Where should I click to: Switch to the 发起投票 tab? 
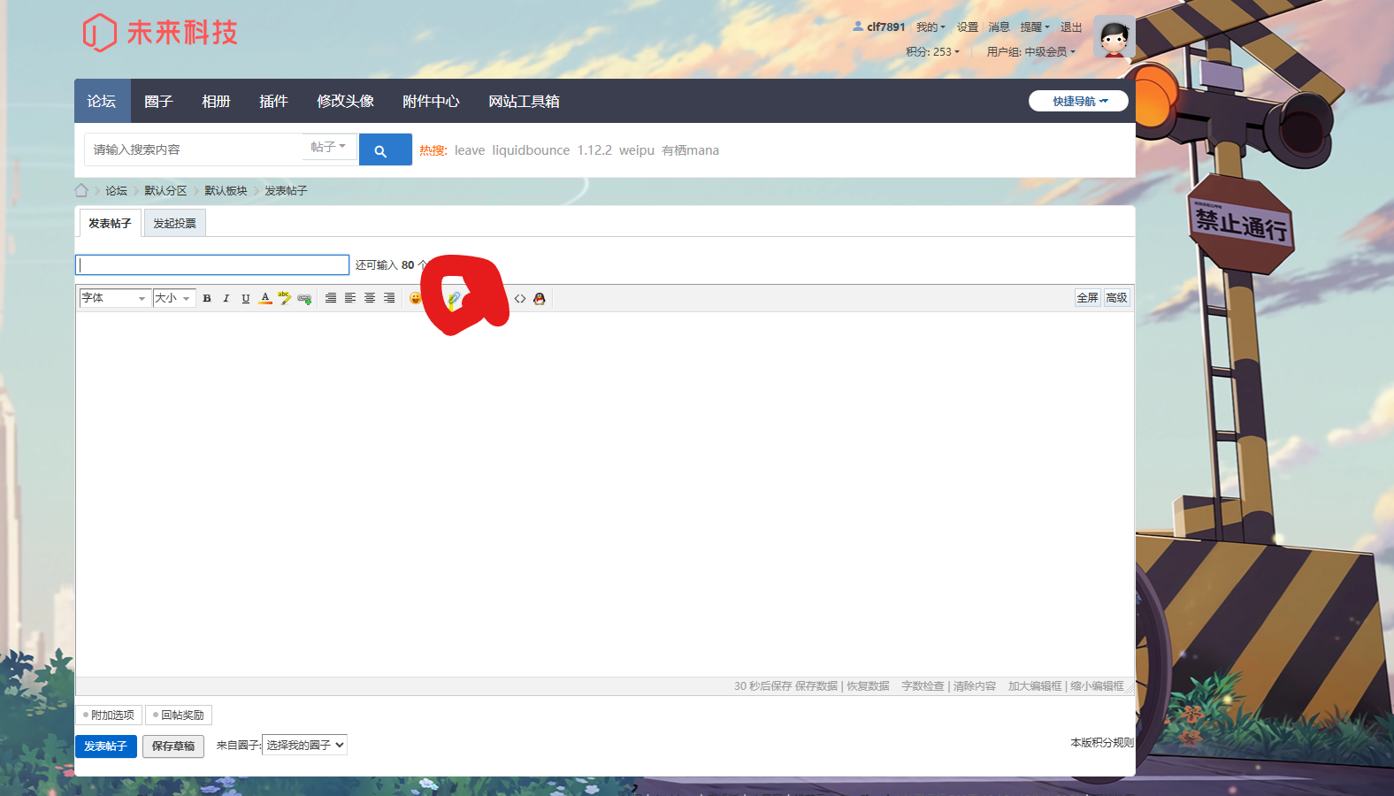pyautogui.click(x=175, y=224)
